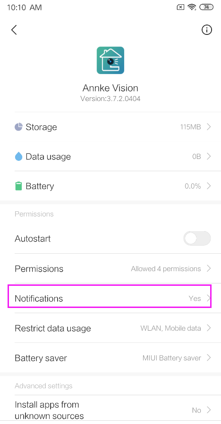Image resolution: width=221 pixels, height=424 pixels.
Task: Tap the Version:3.7.2.0404 label
Action: [x=110, y=99]
